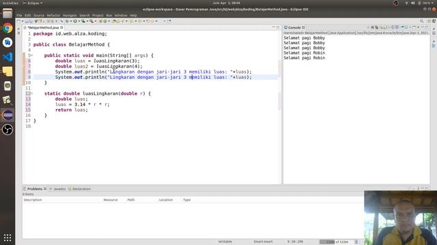Run the program with the green Run icon
Screen dimensions: 437x245
click(75, 21)
